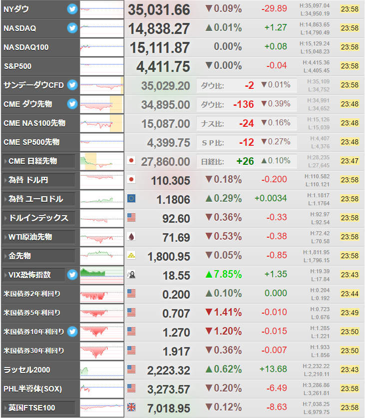Expand the 英国FTSE100 row

[x=38, y=408]
